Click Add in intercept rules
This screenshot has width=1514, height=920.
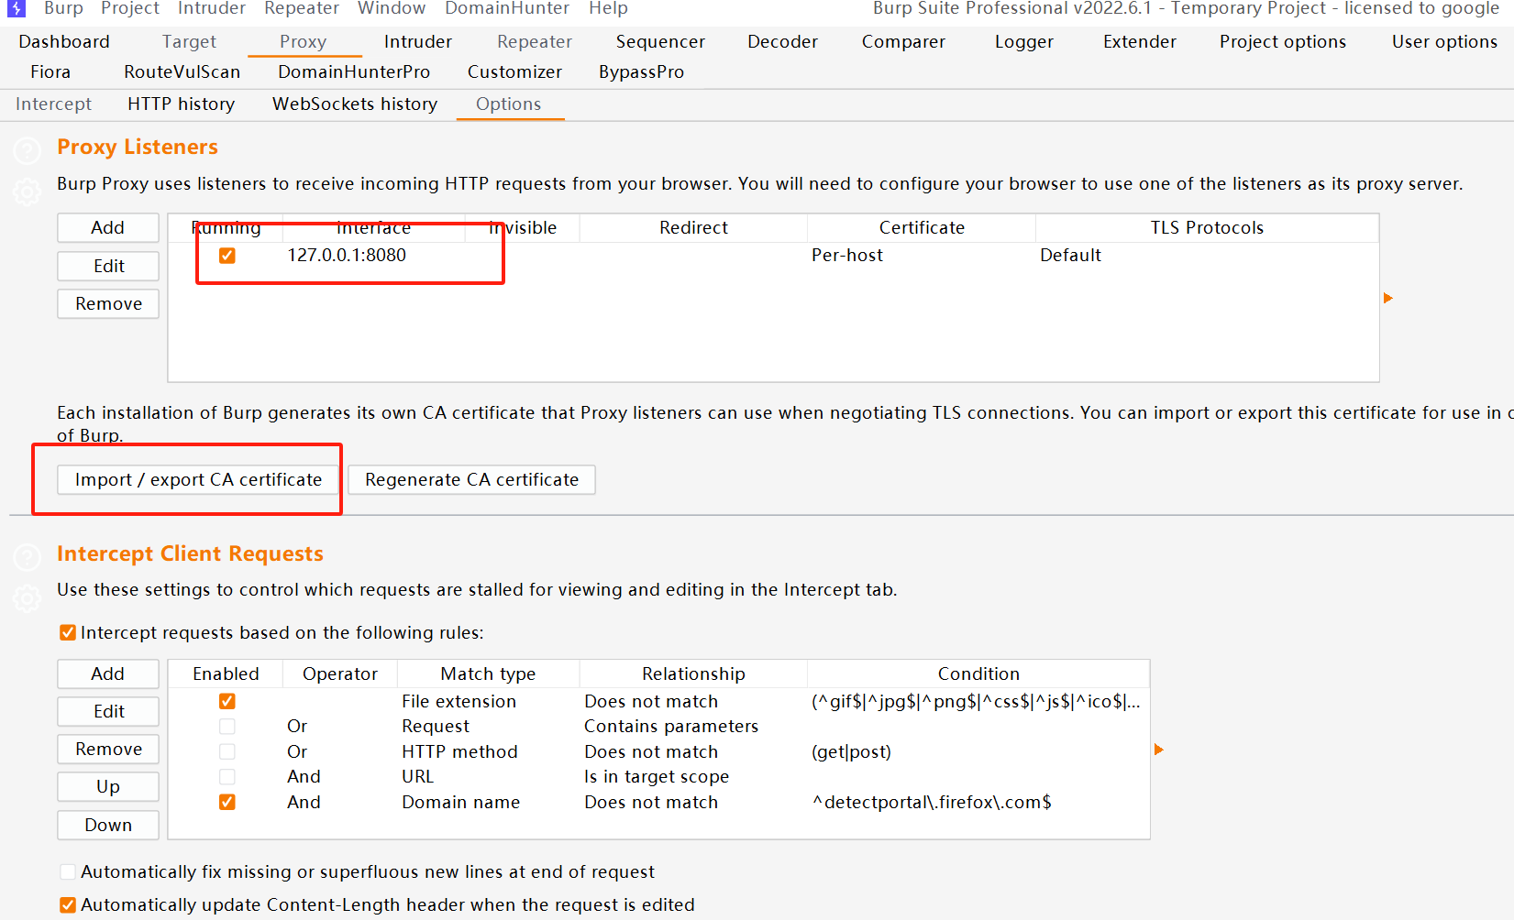click(x=108, y=674)
